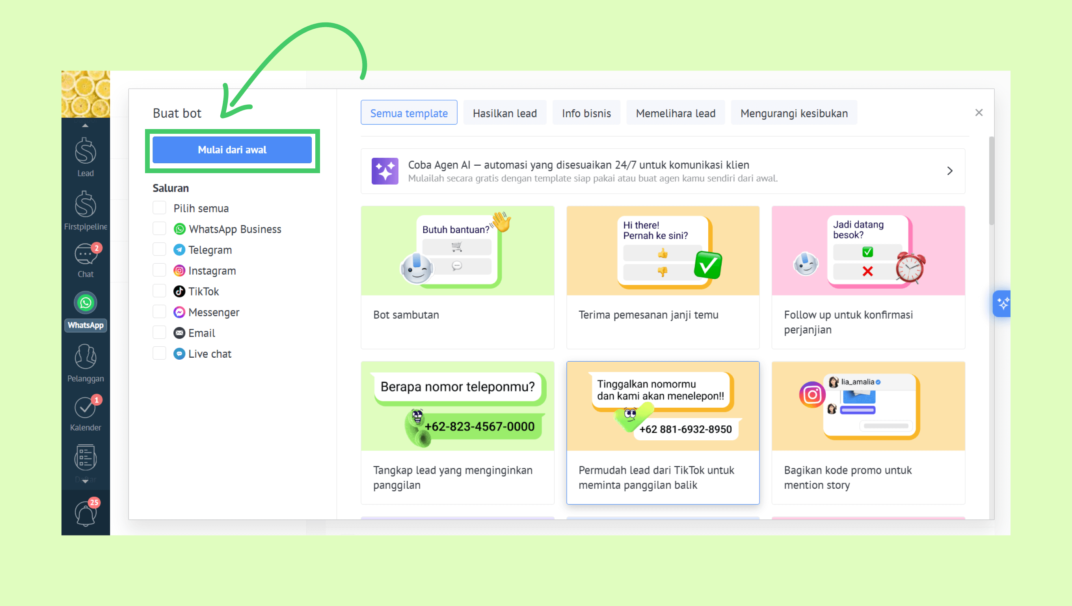Choose the Bot sambutan template card
The image size is (1072, 606).
(457, 277)
